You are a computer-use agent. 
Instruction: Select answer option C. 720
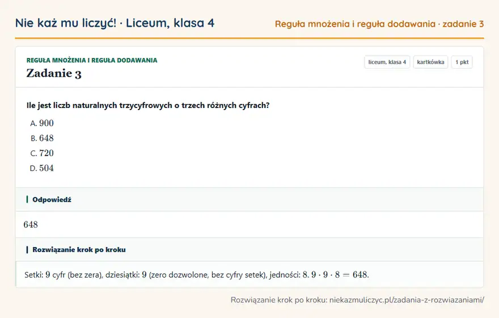point(42,153)
